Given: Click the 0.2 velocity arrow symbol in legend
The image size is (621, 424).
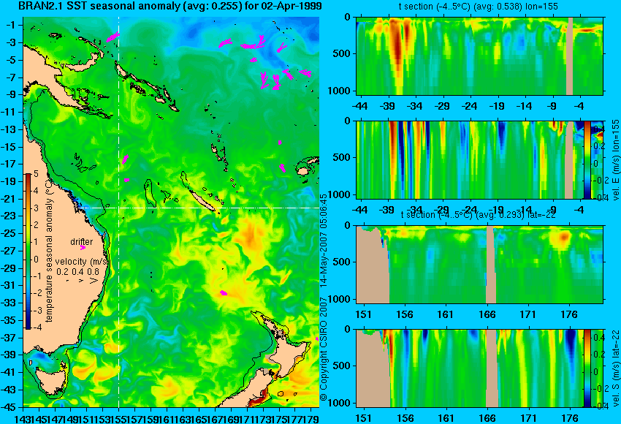Looking at the screenshot, I should (68, 281).
